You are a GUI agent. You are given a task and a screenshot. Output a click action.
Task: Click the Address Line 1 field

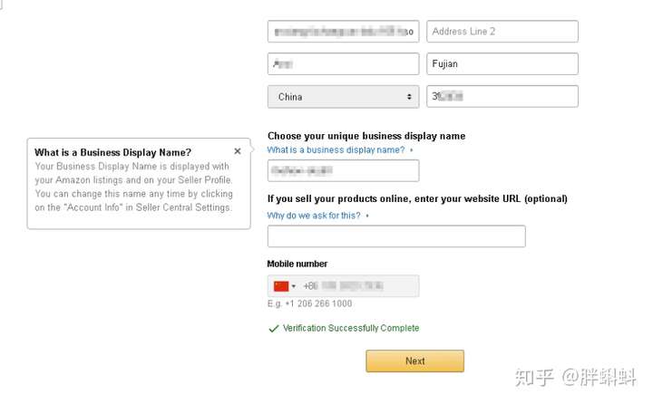tap(343, 31)
